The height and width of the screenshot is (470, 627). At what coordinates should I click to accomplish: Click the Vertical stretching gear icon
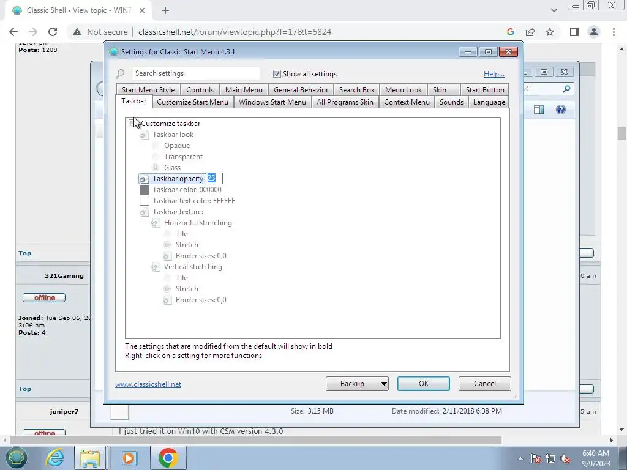click(x=156, y=267)
